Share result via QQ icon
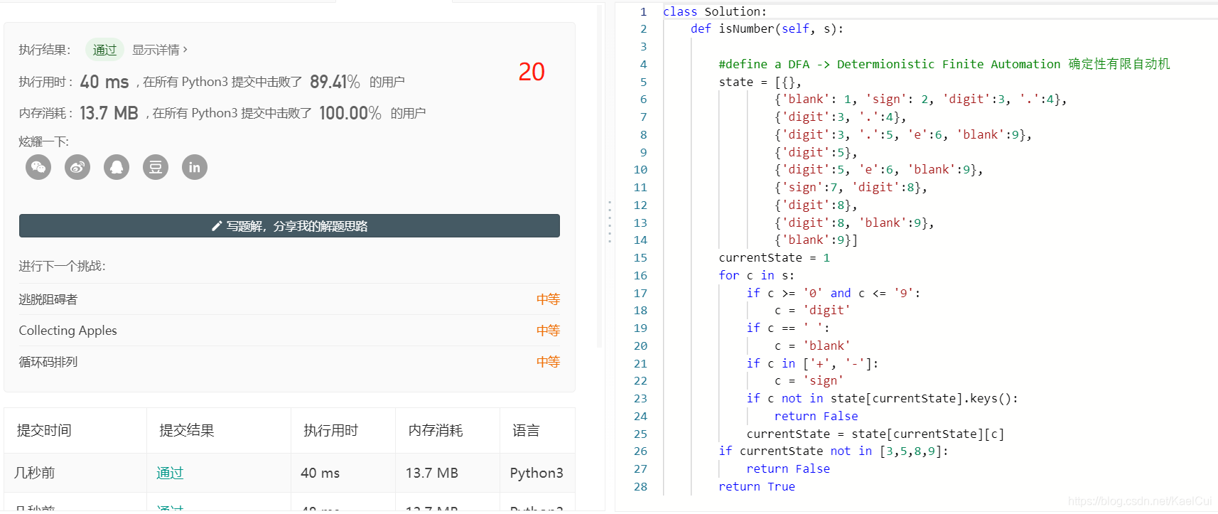Image resolution: width=1218 pixels, height=514 pixels. click(117, 167)
